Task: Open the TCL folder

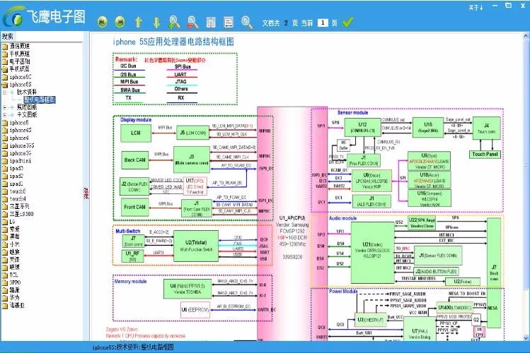Action: [x=10, y=275]
